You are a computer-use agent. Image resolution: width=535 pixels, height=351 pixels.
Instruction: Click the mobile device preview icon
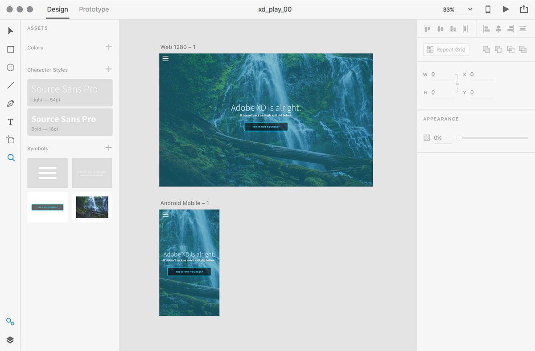pos(488,9)
